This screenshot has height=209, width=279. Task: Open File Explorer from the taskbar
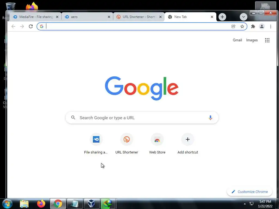[24, 204]
